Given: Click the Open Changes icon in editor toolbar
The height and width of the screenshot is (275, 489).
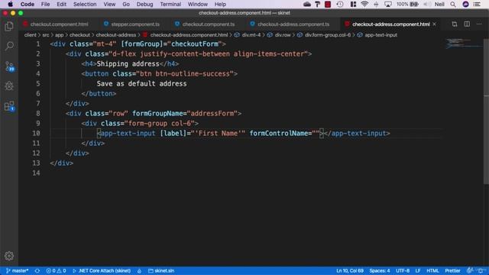Looking at the screenshot, I should 455,24.
